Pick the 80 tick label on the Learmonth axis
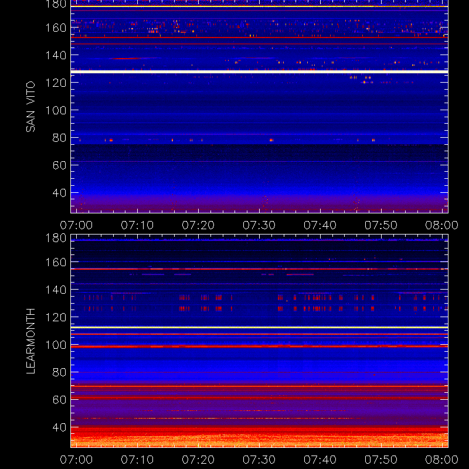The image size is (469, 469). tap(59, 372)
